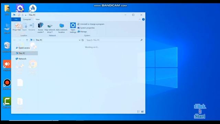Select Quick access in the navigation pane
Screen dimensions: 220x124
click(x=23, y=48)
